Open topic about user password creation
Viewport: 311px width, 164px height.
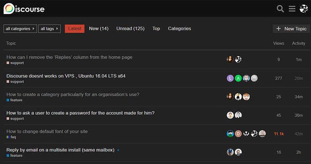80,113
